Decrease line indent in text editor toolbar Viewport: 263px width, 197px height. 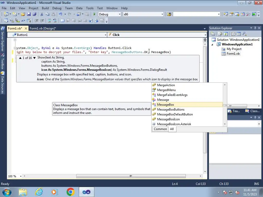[36, 21]
